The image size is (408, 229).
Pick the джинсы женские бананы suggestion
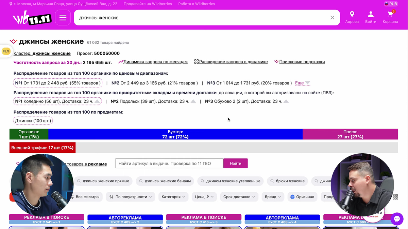click(165, 181)
